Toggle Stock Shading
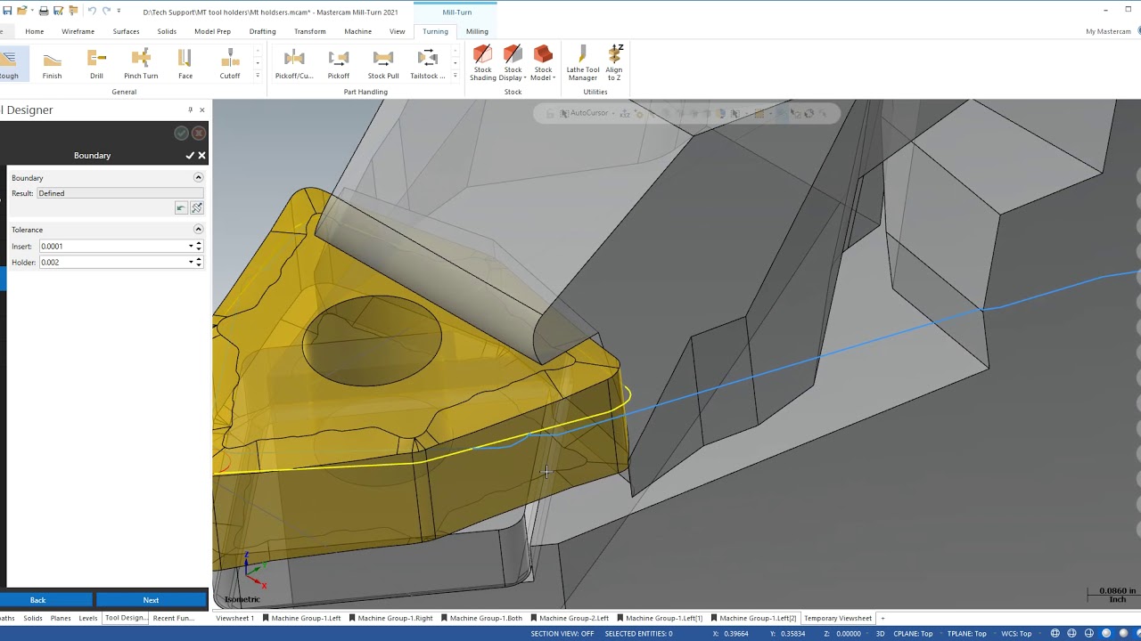 pos(482,64)
